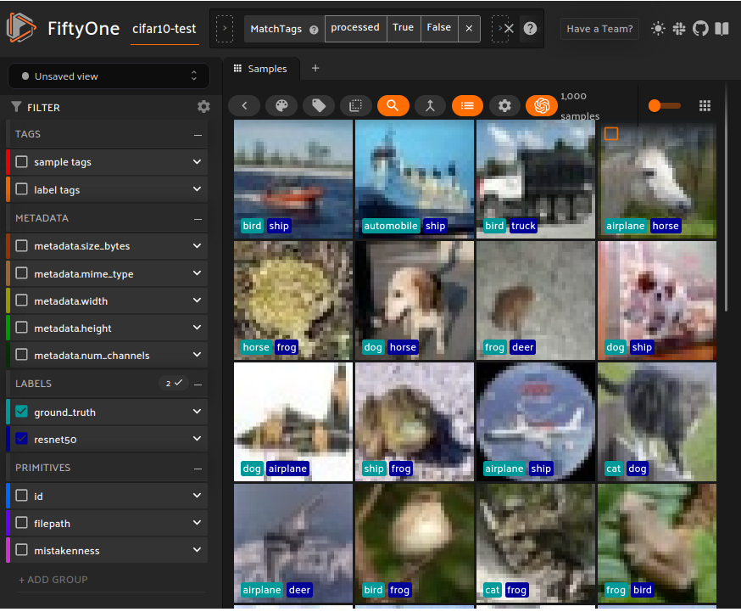This screenshot has height=612, width=741.
Task: Select the horse sample checkbox
Action: (611, 134)
